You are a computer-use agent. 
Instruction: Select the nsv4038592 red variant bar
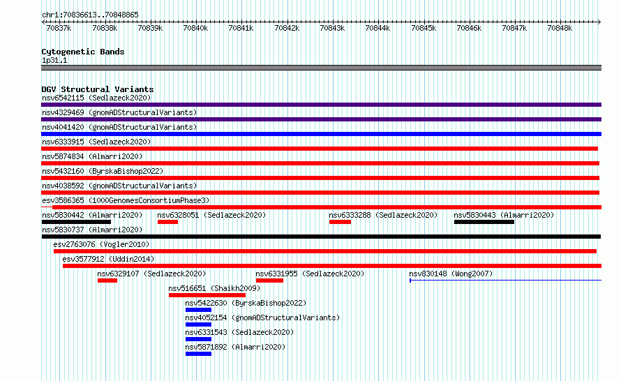(x=320, y=193)
